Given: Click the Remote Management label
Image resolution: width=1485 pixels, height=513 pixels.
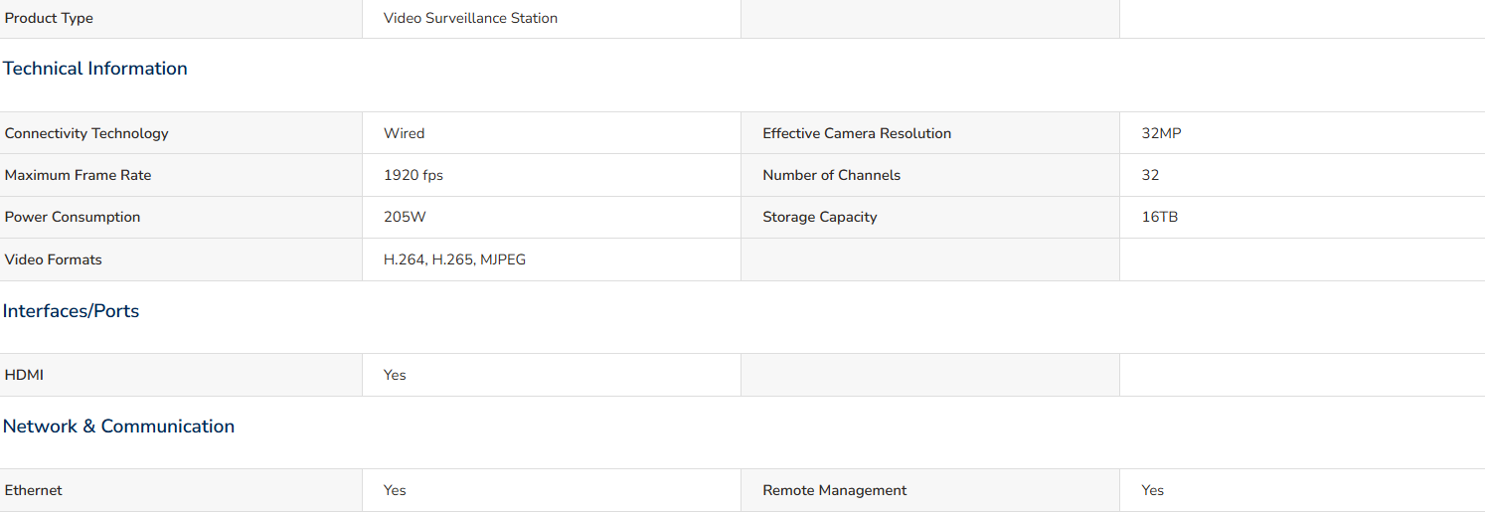Looking at the screenshot, I should point(835,490).
